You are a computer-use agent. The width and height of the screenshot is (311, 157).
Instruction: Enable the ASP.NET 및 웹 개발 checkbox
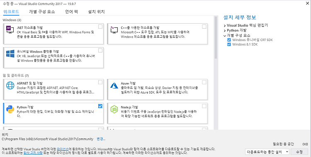[100, 82]
